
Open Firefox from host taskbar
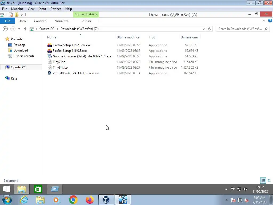(x=90, y=200)
